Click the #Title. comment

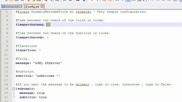click(x=22, y=59)
